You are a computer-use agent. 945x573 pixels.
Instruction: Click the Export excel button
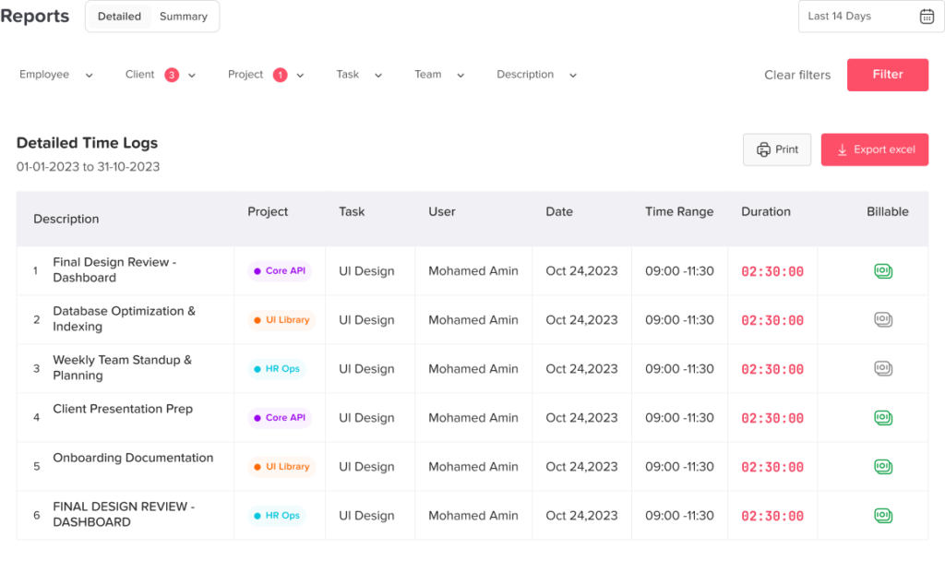(x=875, y=149)
